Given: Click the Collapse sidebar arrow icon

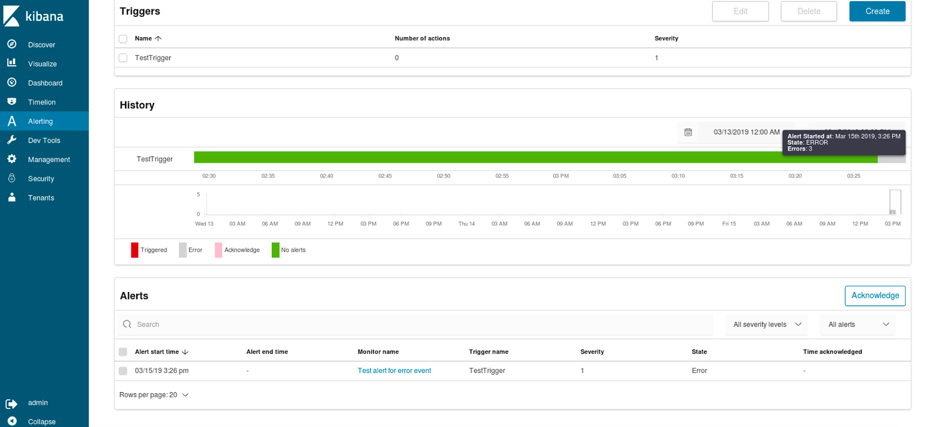Looking at the screenshot, I should pyautogui.click(x=12, y=421).
